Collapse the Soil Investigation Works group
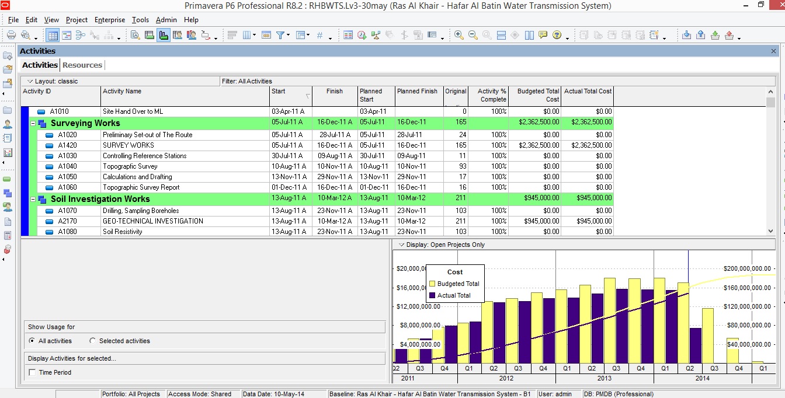The image size is (785, 398). click(x=33, y=200)
